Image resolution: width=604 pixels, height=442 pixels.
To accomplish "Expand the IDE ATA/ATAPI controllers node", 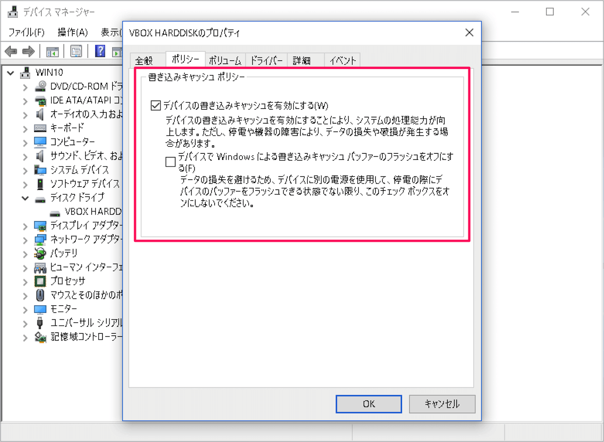I will tap(25, 100).
